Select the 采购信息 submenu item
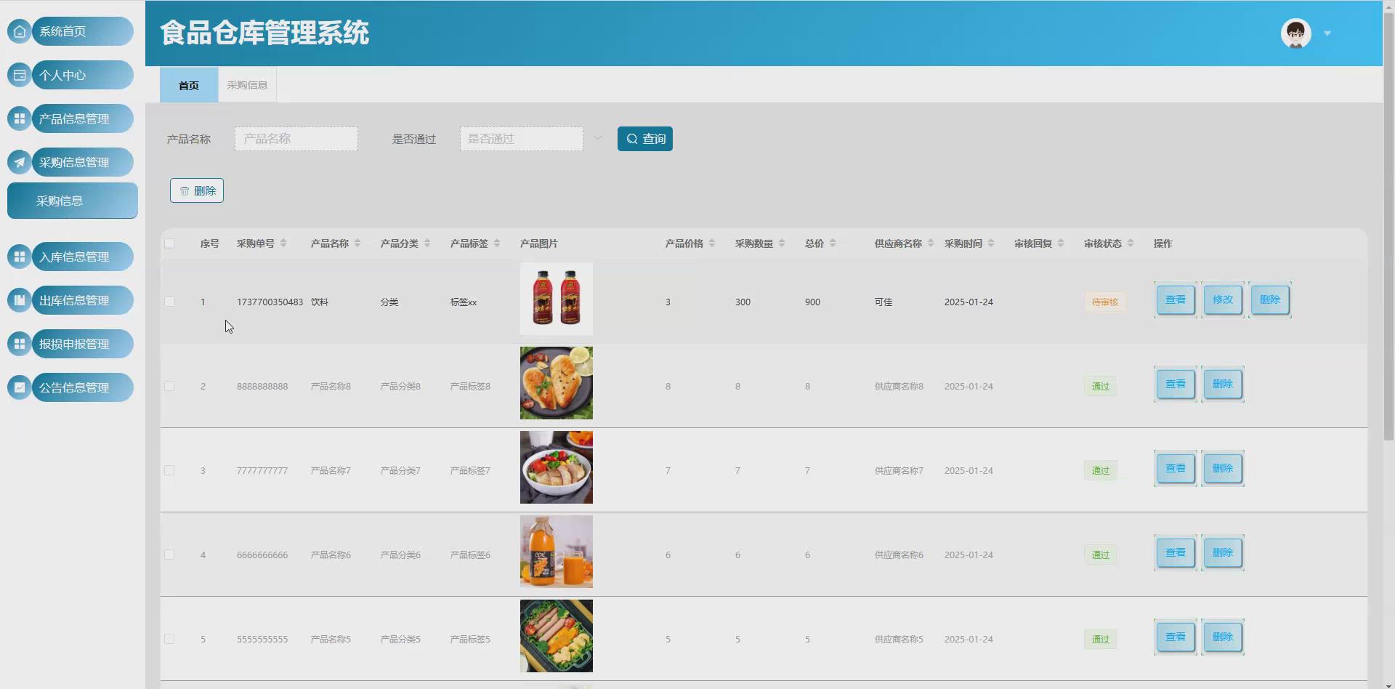Viewport: 1395px width, 689px height. 73,201
